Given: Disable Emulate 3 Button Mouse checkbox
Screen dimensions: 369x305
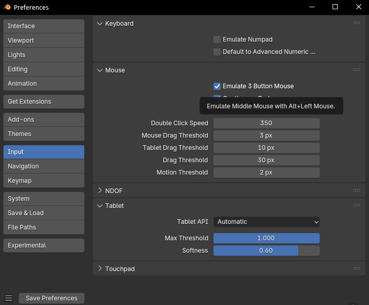Looking at the screenshot, I should pos(217,86).
